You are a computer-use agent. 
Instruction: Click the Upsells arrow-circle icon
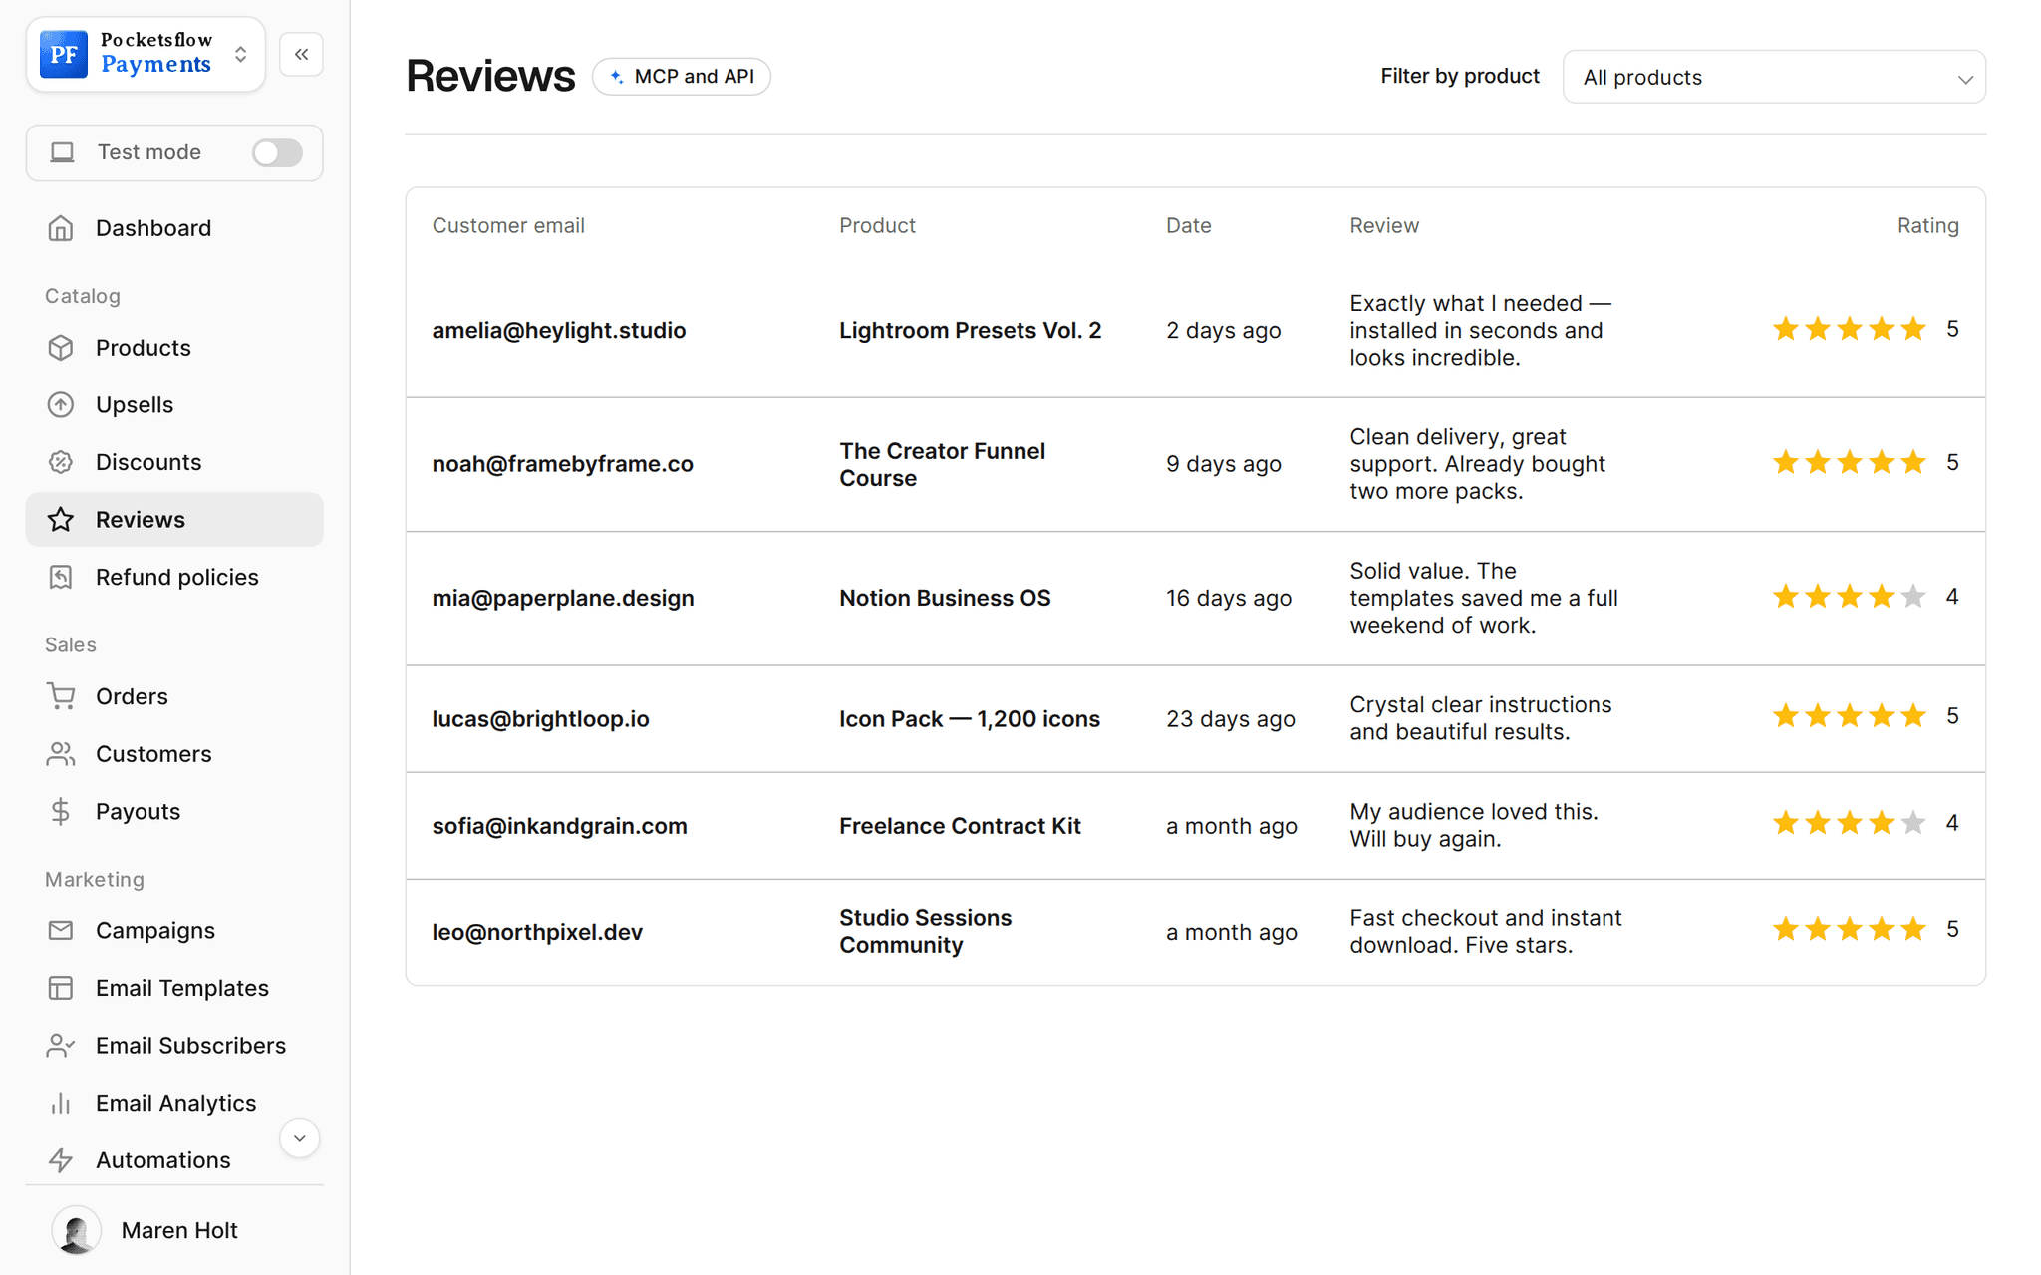click(61, 405)
